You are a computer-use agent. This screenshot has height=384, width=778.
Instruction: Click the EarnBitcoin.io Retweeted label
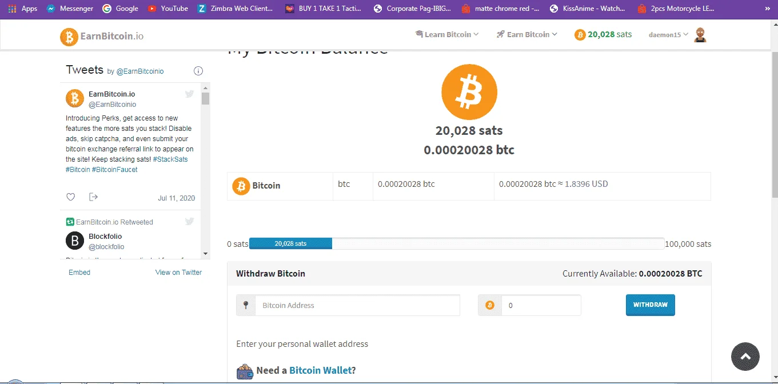[x=114, y=222]
